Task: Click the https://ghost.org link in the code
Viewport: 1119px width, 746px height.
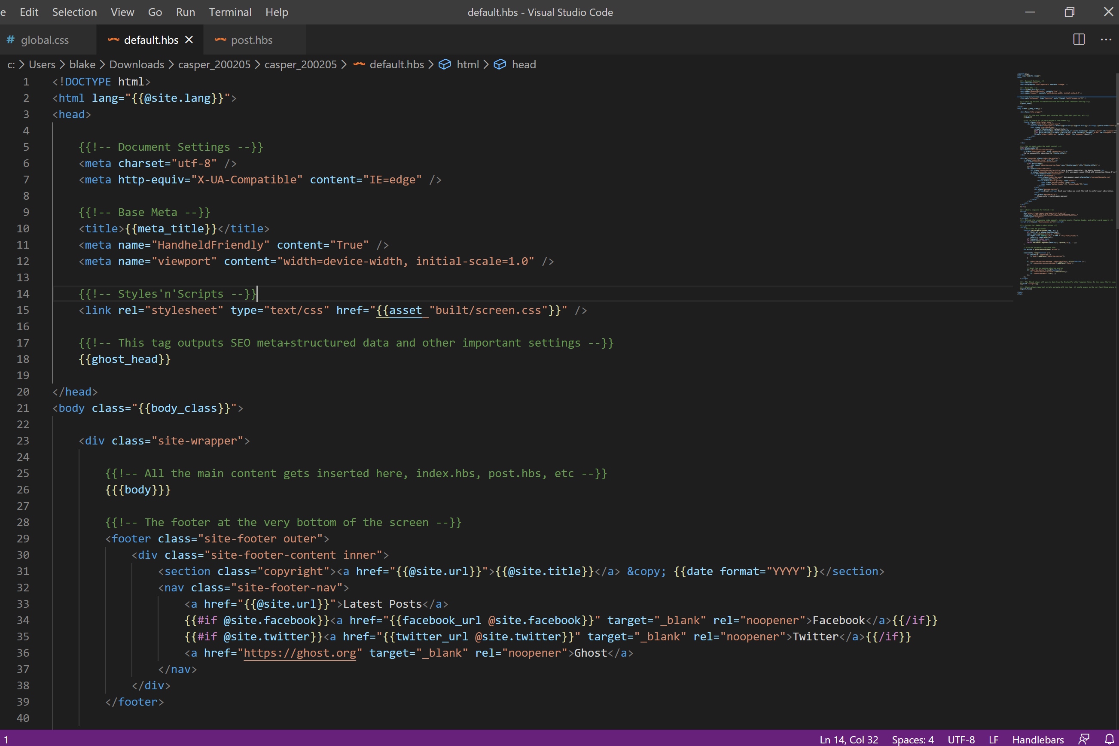Action: (300, 653)
